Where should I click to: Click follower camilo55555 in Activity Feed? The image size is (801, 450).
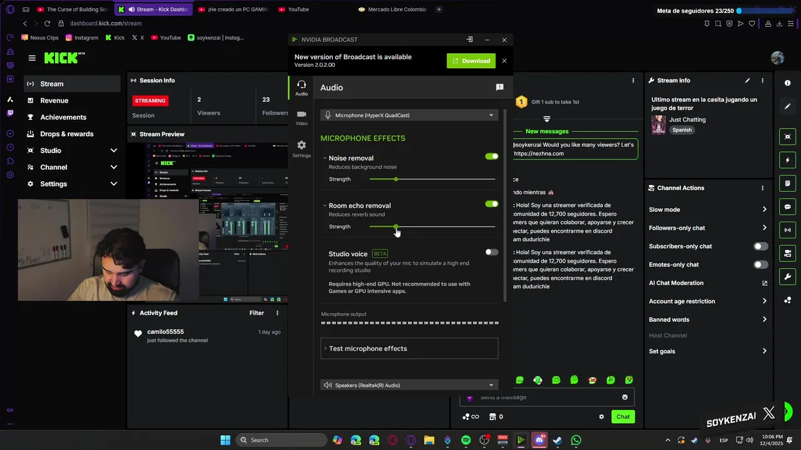pyautogui.click(x=165, y=332)
